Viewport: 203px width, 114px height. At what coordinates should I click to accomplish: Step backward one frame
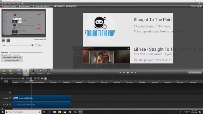(124, 73)
